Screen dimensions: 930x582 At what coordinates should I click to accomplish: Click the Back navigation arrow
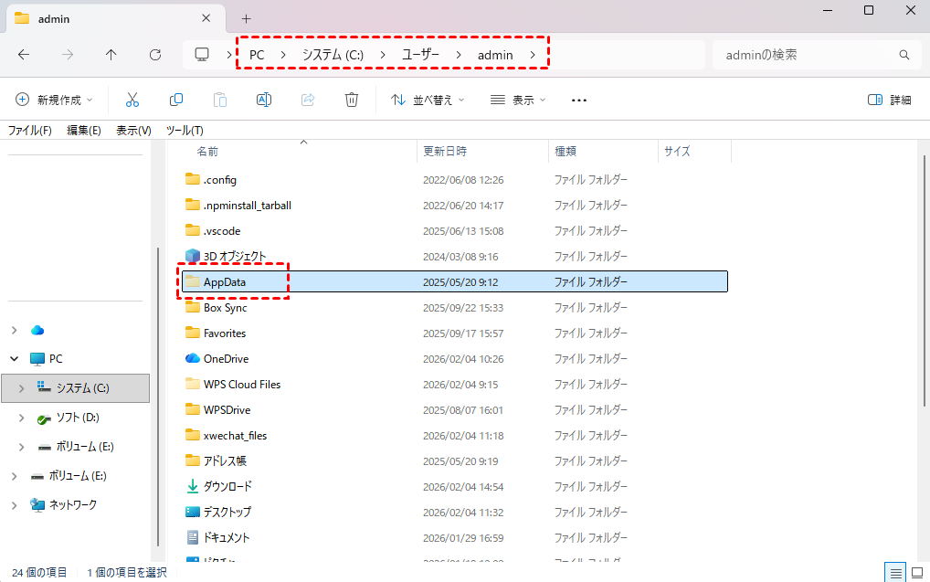24,55
